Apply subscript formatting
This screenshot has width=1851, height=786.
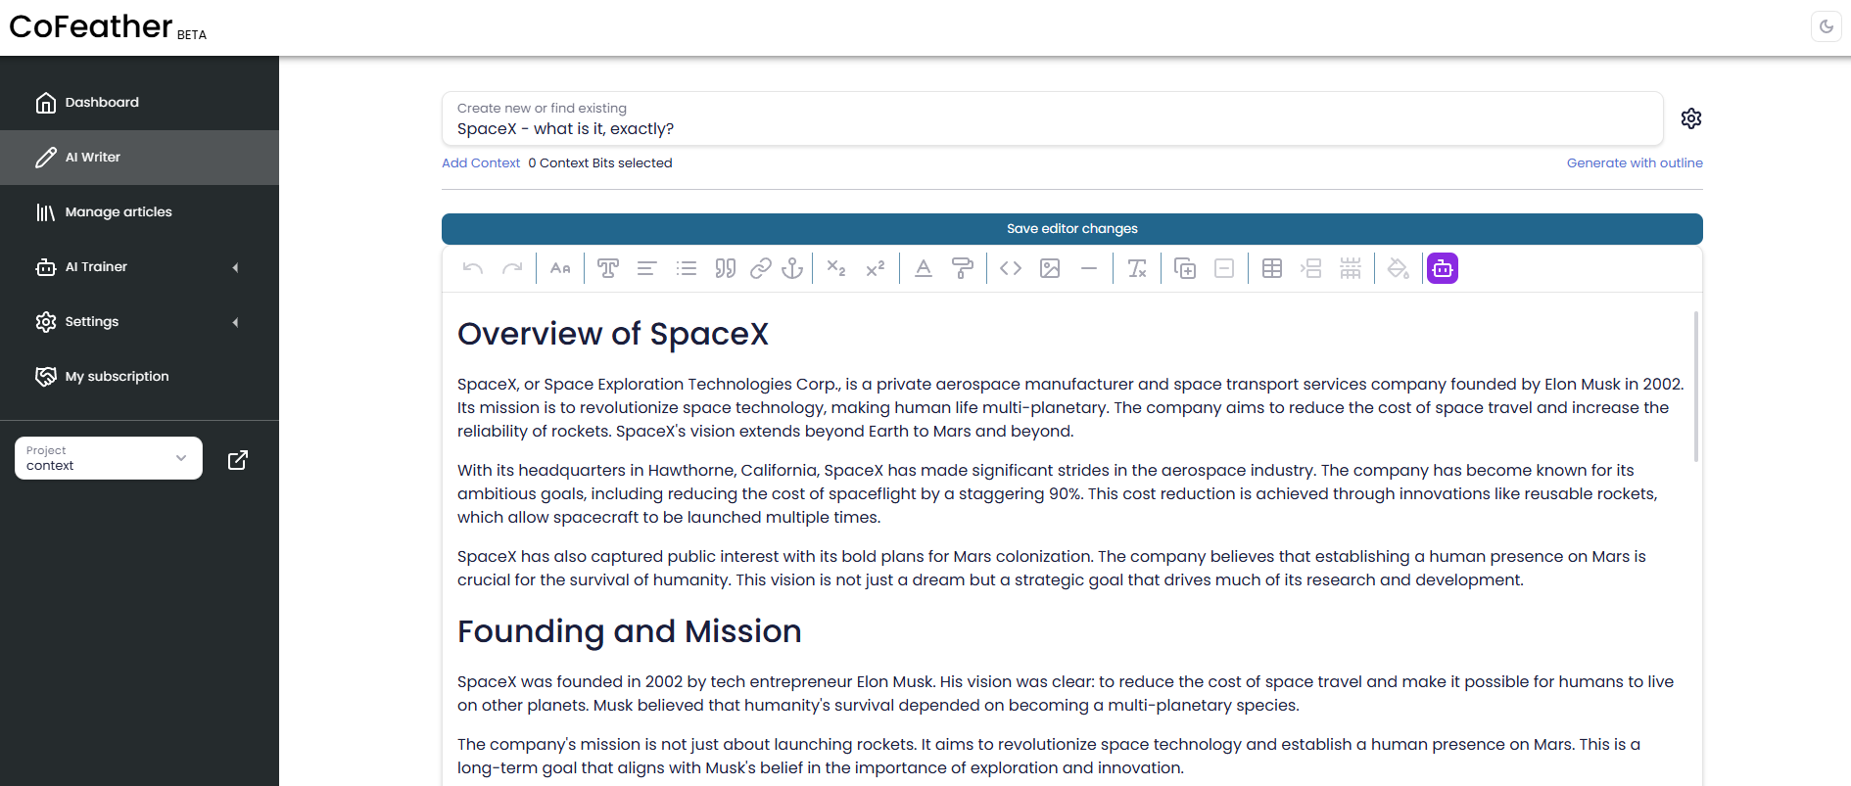coord(836,268)
